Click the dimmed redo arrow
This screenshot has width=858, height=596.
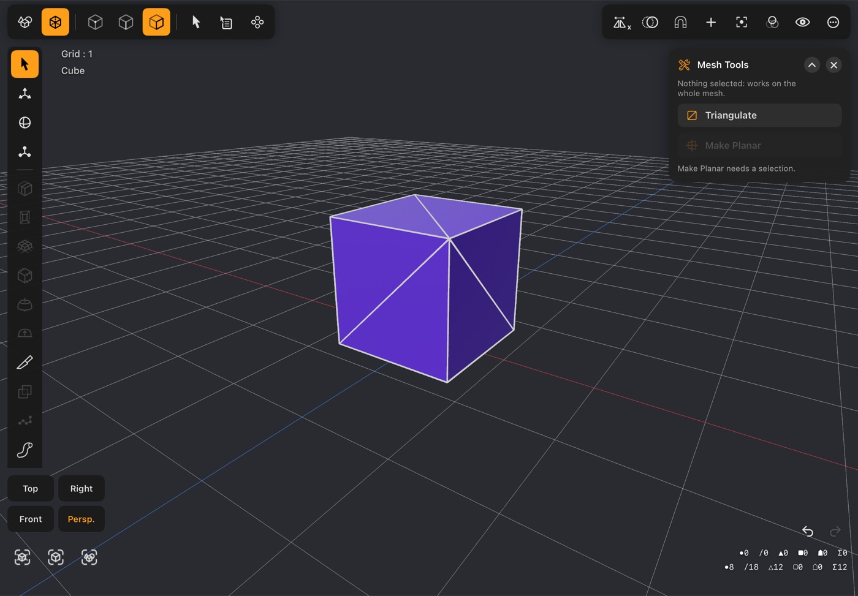click(835, 531)
